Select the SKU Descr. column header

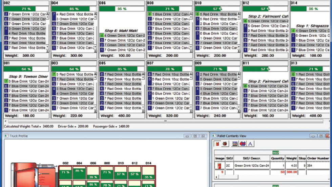pos(251,158)
